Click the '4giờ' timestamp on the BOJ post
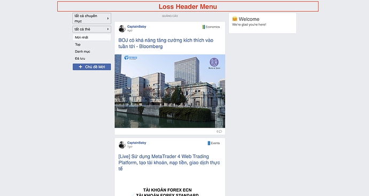This screenshot has height=196, width=369. (130, 30)
